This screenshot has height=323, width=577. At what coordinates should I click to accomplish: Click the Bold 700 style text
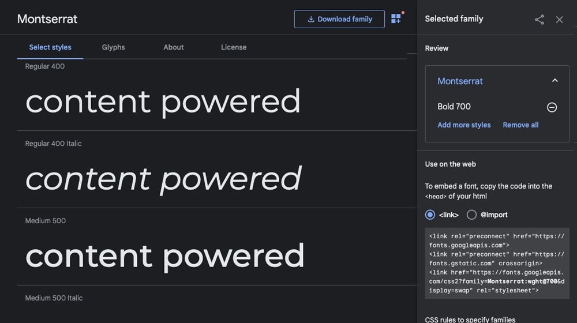[454, 107]
